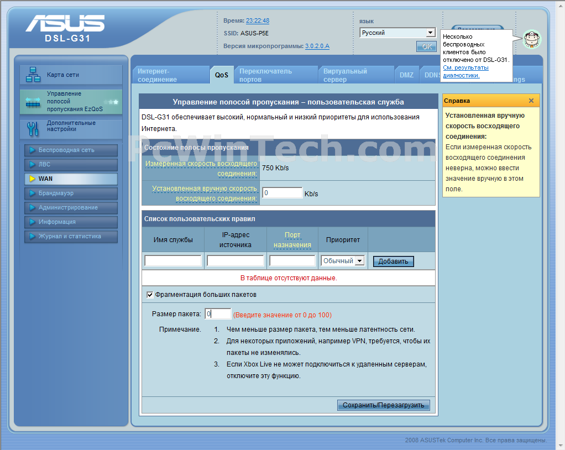Click the yellow arrow beside WAN
This screenshot has width=565, height=450.
[x=32, y=179]
